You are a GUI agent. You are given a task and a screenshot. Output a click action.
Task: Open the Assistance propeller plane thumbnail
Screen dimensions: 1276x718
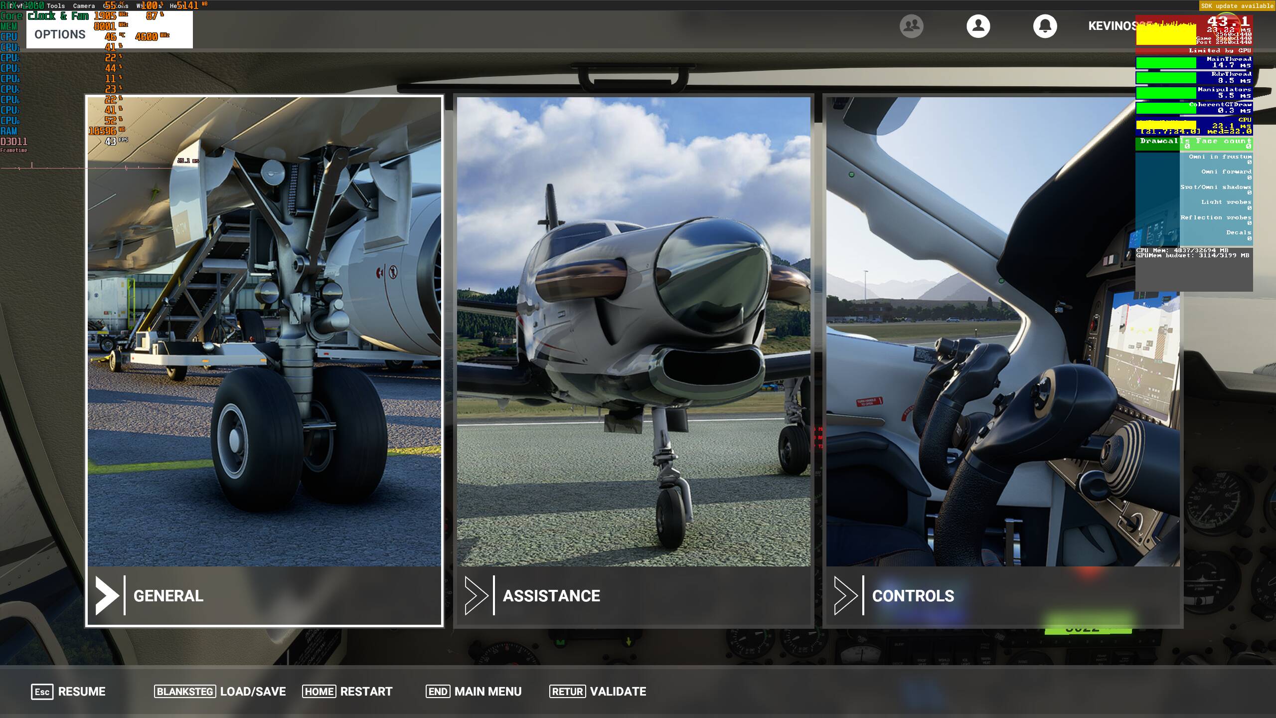click(634, 332)
